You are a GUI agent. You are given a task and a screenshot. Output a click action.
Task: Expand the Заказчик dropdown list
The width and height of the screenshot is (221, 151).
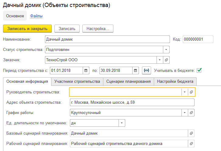pos(160,60)
